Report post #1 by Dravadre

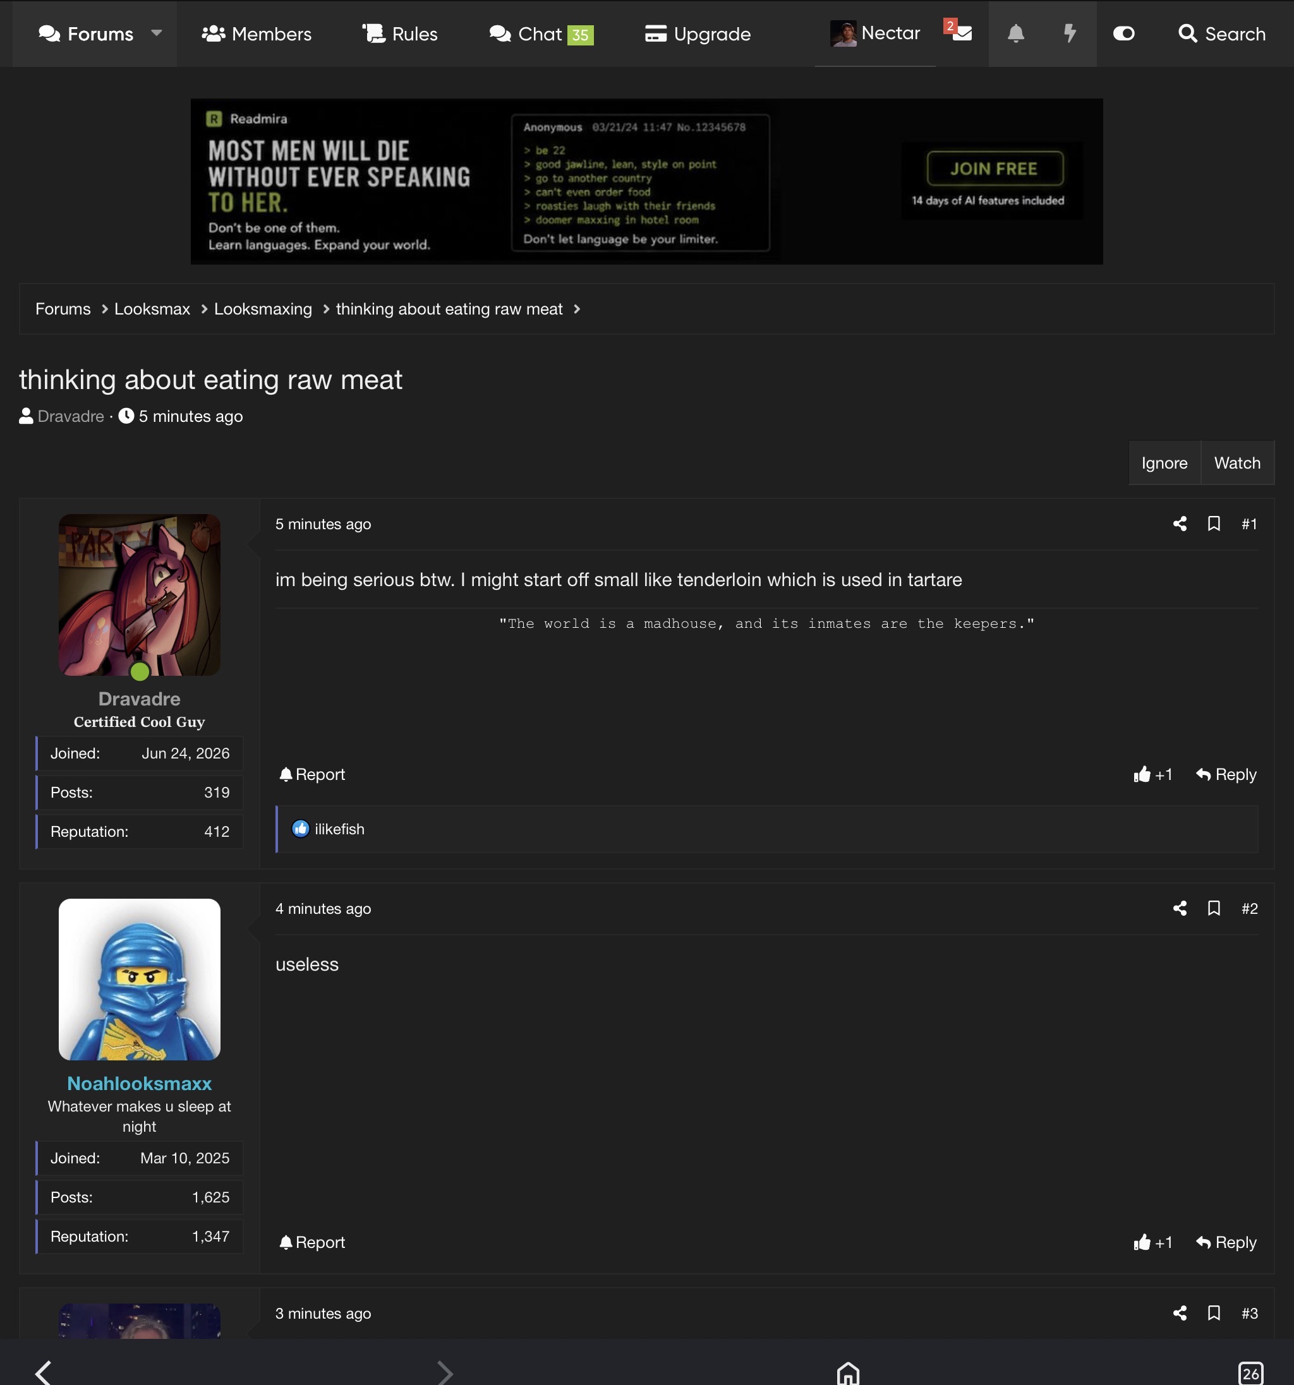point(311,774)
